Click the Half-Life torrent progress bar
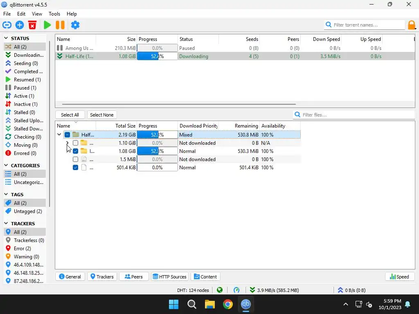 [x=158, y=56]
